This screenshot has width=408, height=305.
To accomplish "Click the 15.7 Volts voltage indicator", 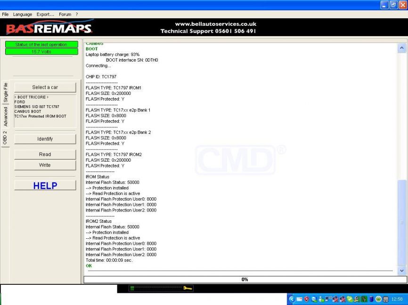I will (41, 51).
